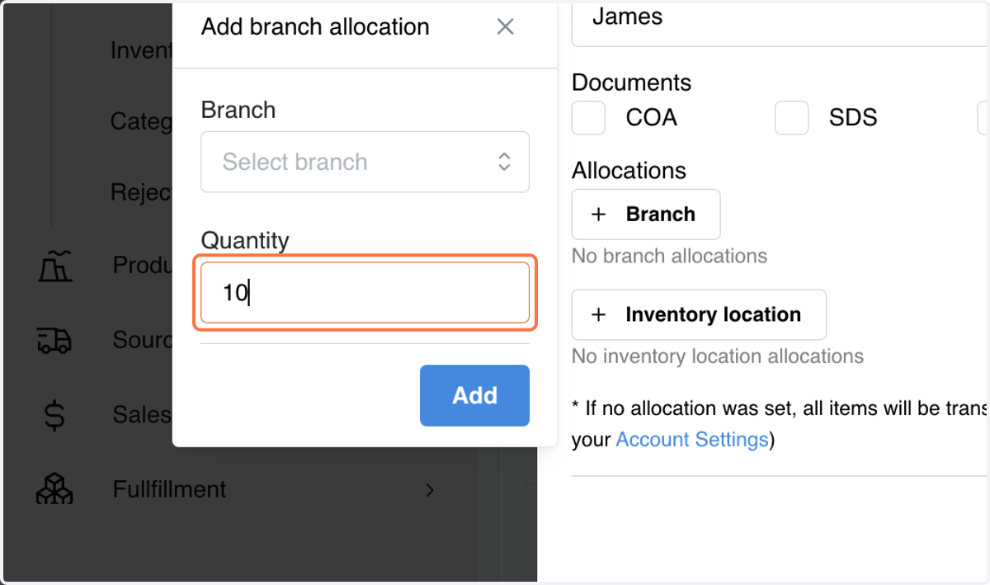Open the Select branch dropdown

[365, 162]
